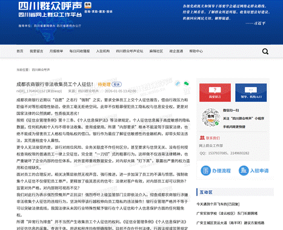Image resolution: width=283 pixels, height=230 pixels.
Task: Open 四川群众呼声论坛 navigation item
Action: pyautogui.click(x=130, y=51)
